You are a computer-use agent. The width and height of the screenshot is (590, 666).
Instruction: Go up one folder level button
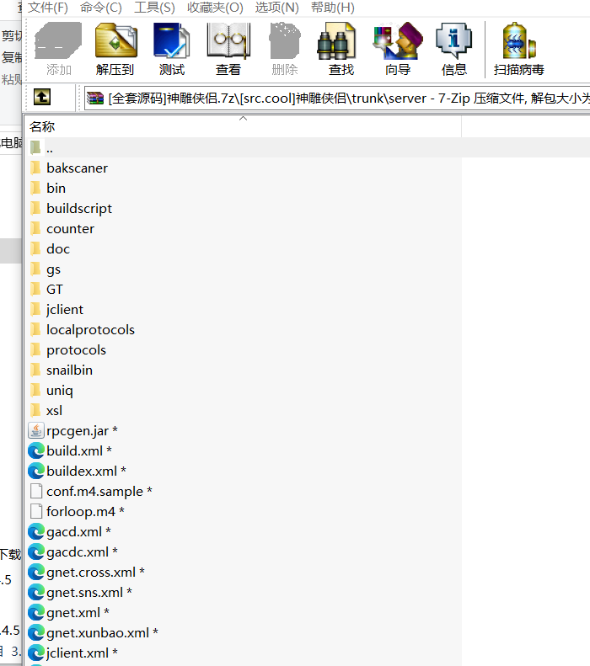(42, 98)
